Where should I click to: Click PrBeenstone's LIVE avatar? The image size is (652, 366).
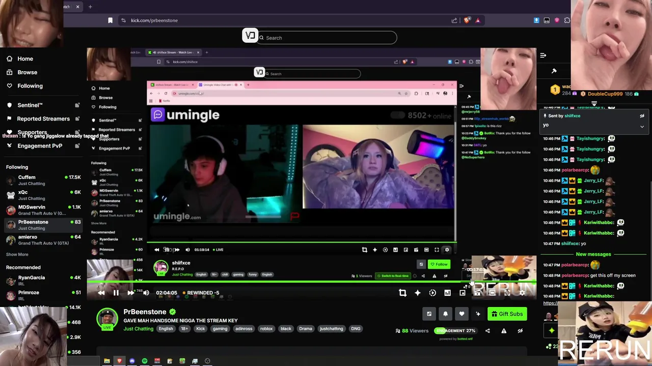[107, 319]
